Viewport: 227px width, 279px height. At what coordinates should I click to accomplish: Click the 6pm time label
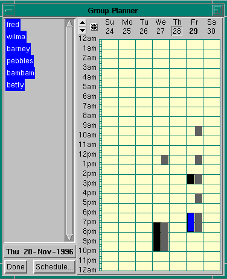(90, 212)
